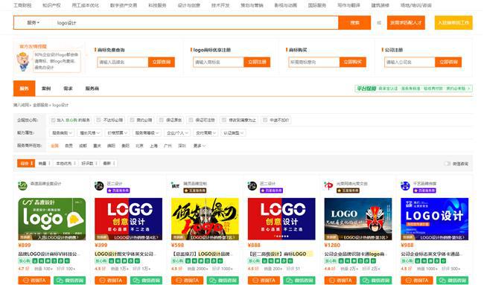
Task: Check the 保证可注册 filter box
Action: coord(191,120)
